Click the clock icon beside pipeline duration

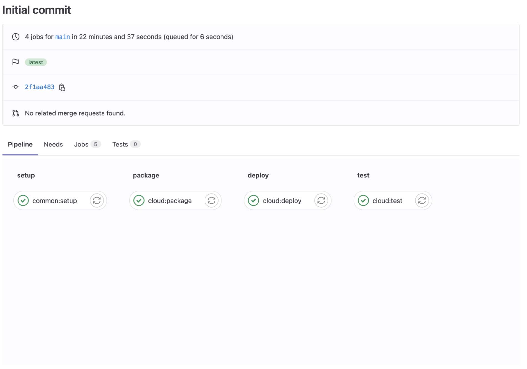pyautogui.click(x=16, y=37)
